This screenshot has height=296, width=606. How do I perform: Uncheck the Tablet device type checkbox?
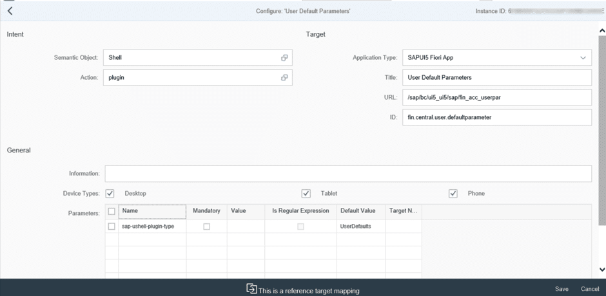click(x=306, y=194)
